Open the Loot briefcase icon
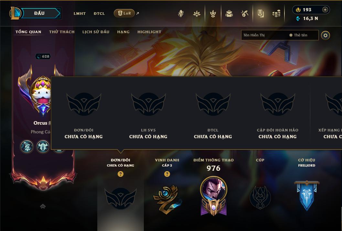Screen dimensions: 342x231 229,14
